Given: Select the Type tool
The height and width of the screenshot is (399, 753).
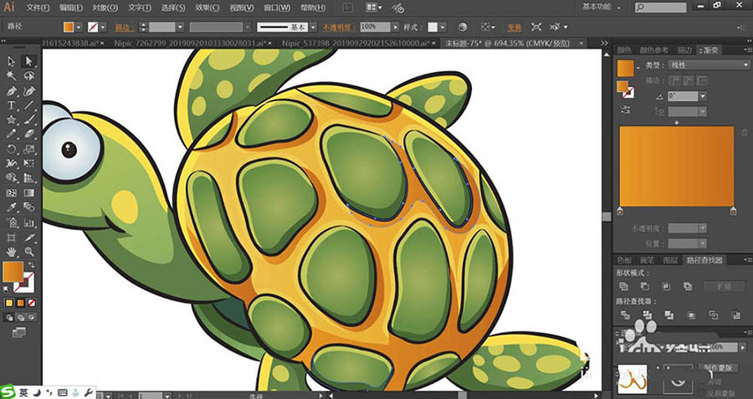Looking at the screenshot, I should [x=12, y=105].
